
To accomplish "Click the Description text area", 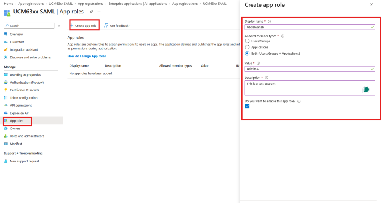I will coord(310,88).
